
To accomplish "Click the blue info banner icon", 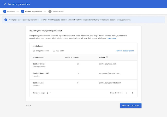I will tap(6, 20).
